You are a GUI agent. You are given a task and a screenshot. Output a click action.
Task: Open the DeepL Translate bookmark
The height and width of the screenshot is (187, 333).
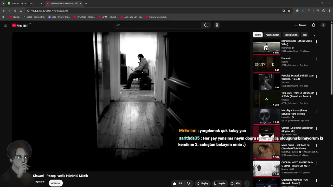(x=34, y=17)
